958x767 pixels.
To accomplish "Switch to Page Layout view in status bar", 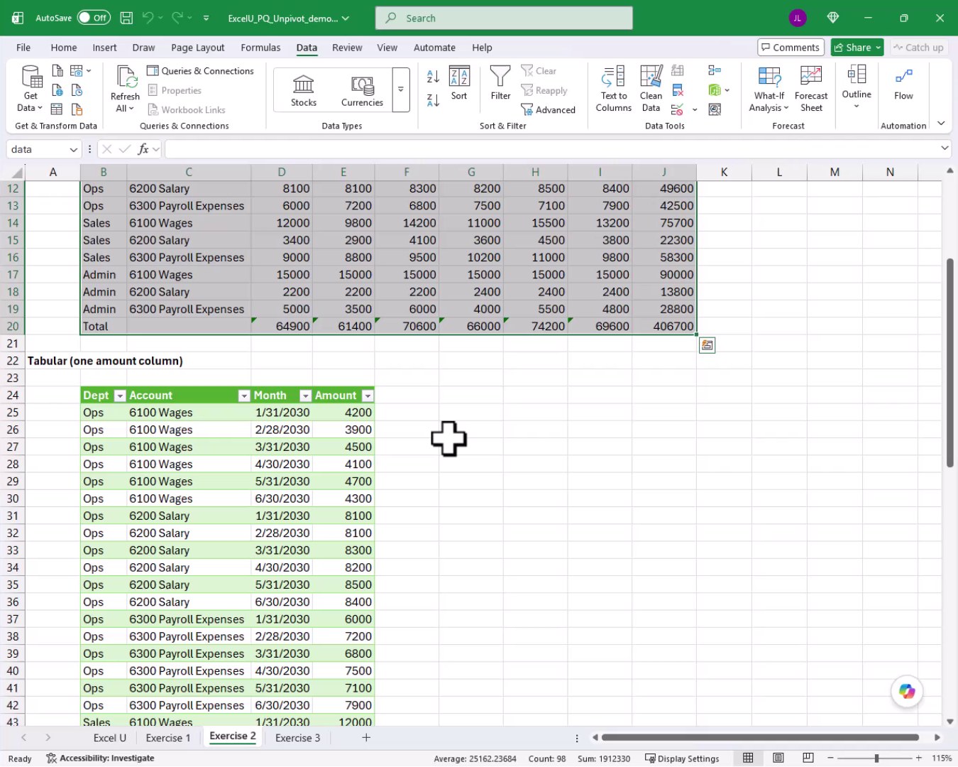I will point(778,758).
